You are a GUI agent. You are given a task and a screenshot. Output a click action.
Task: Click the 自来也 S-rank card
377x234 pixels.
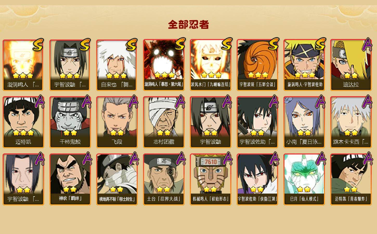pyautogui.click(x=117, y=65)
